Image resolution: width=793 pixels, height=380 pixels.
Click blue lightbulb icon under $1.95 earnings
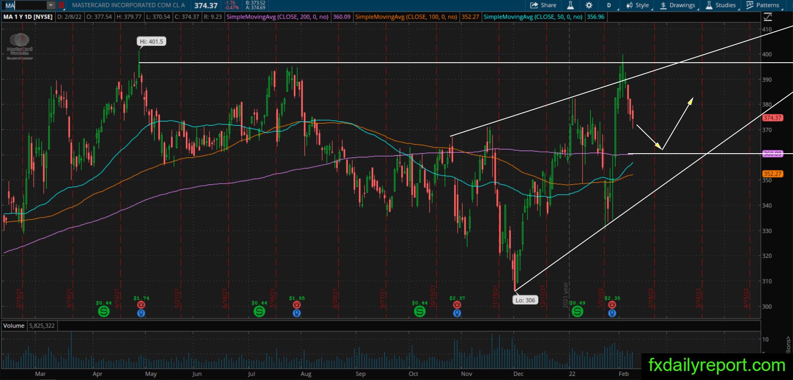296,313
